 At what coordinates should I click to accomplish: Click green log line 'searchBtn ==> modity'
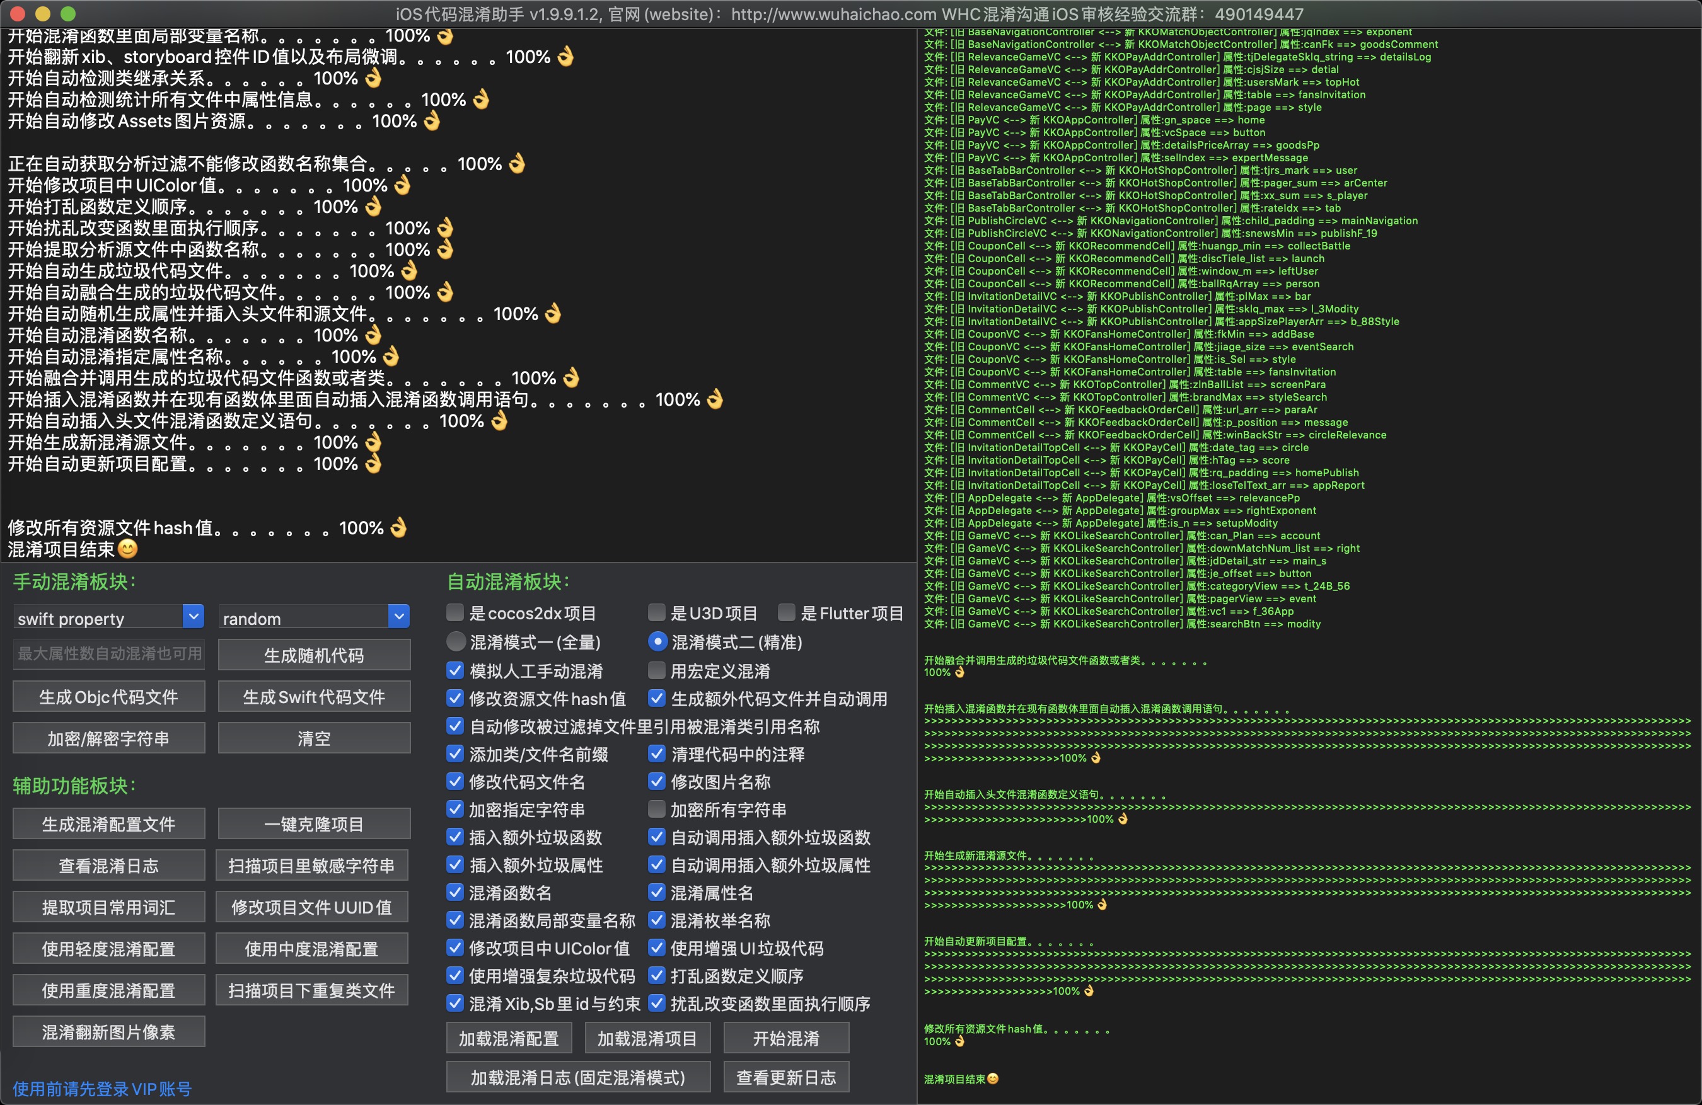1122,624
